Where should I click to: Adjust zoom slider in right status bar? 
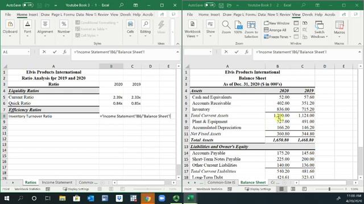[329, 189]
